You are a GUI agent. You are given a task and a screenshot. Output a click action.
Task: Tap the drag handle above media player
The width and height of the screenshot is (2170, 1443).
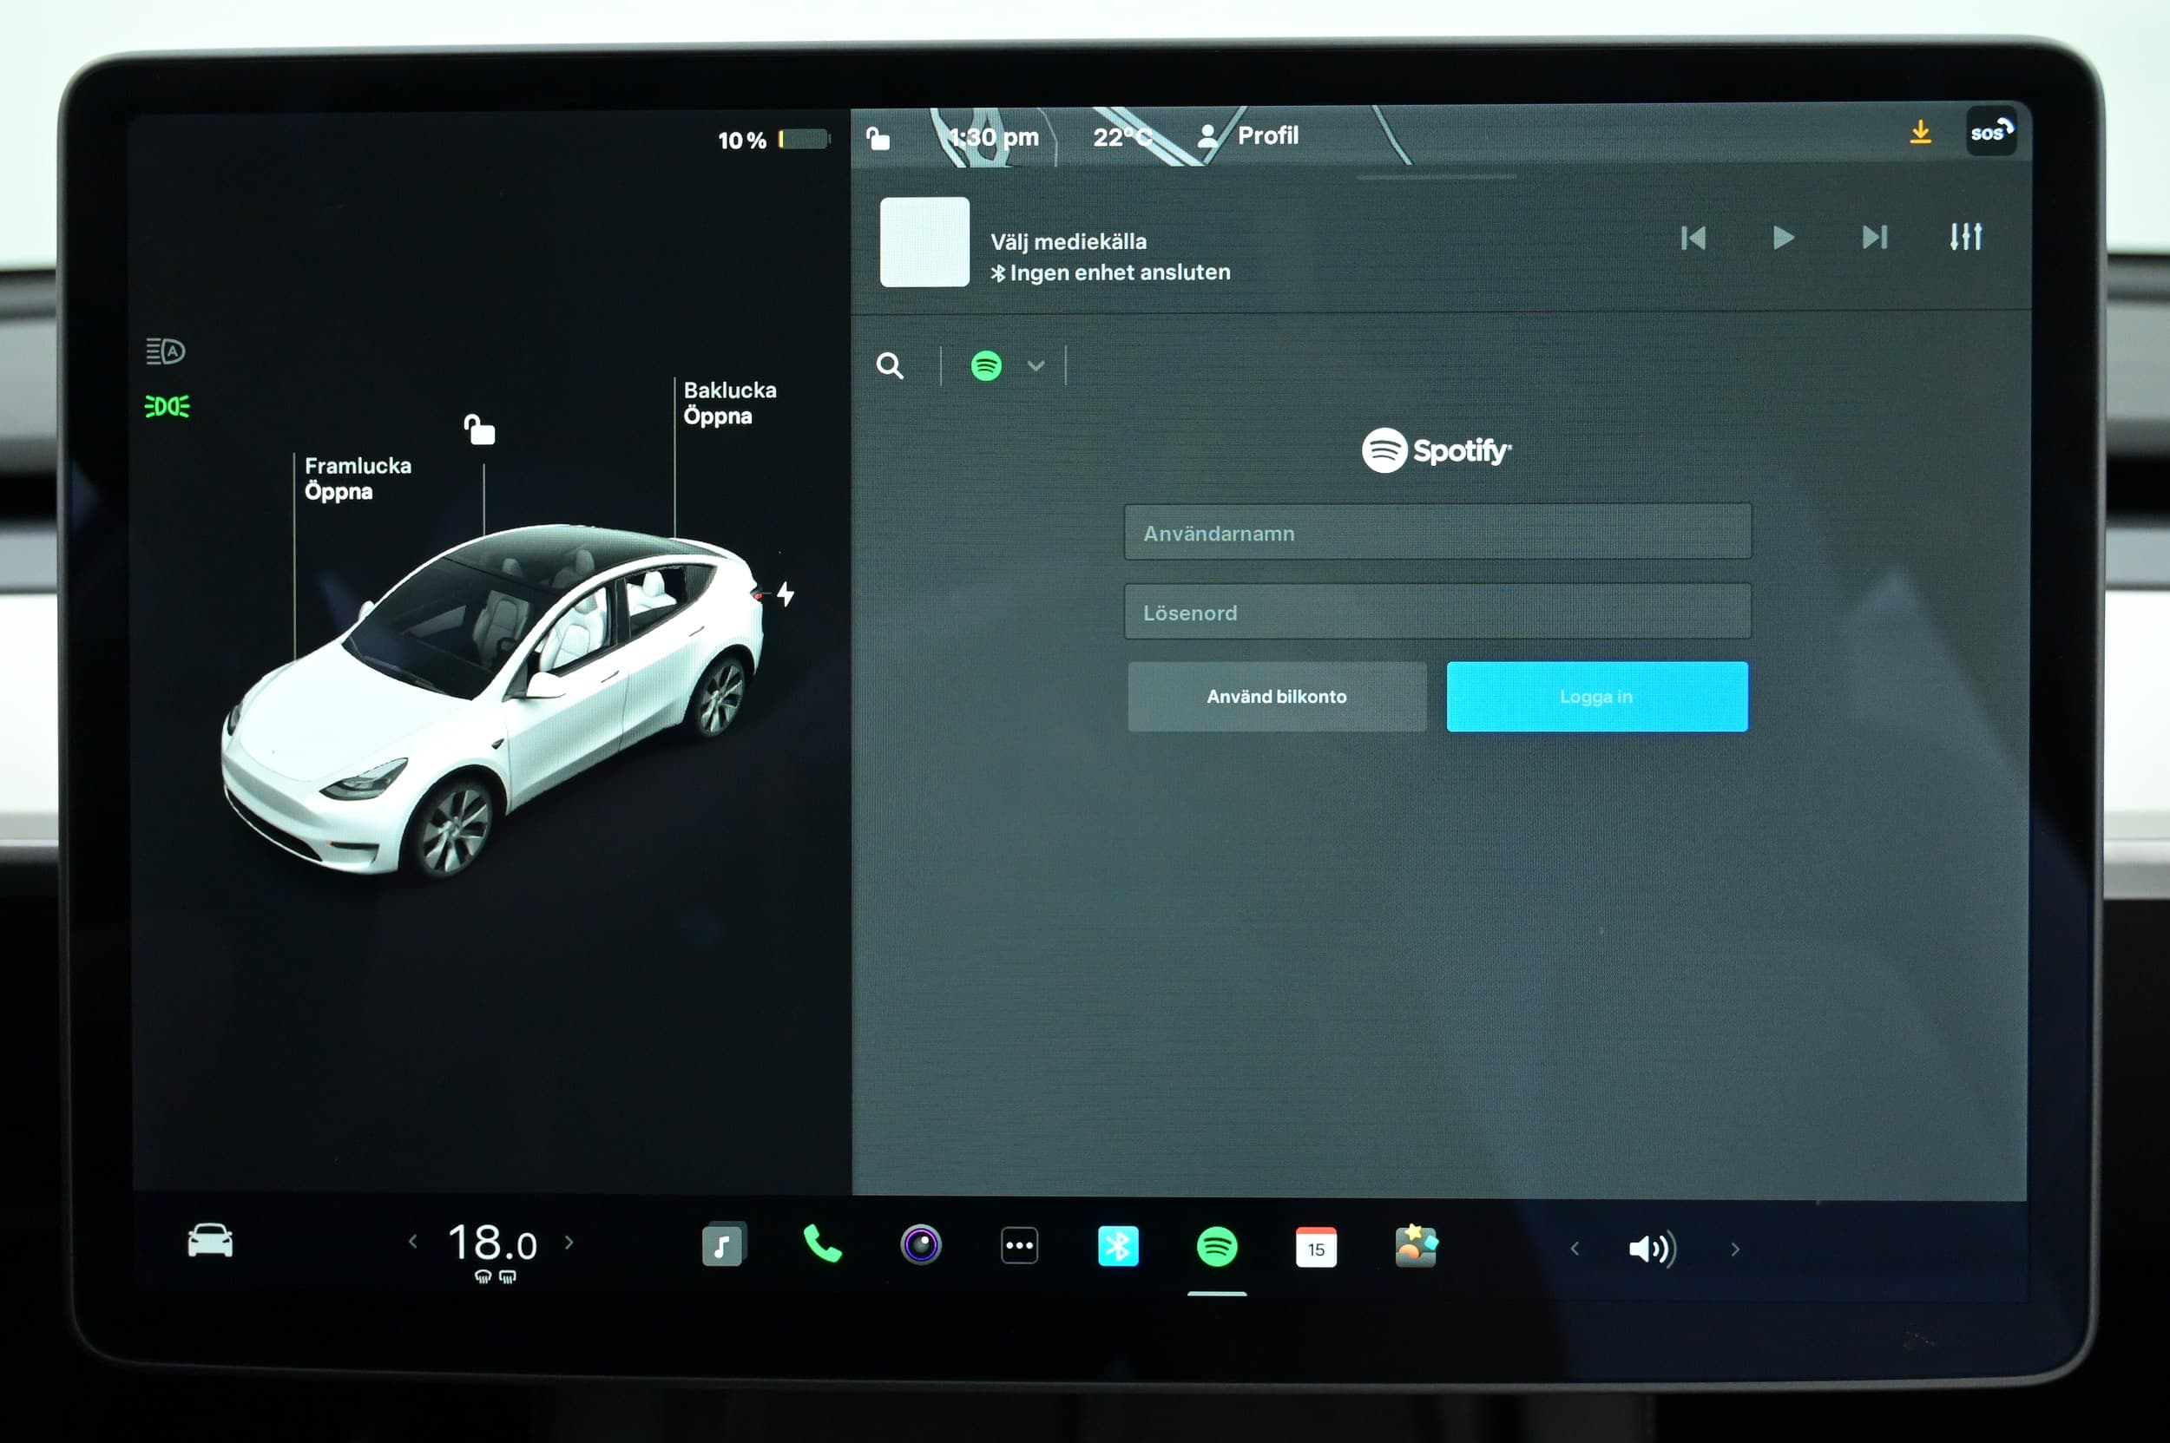click(1437, 176)
